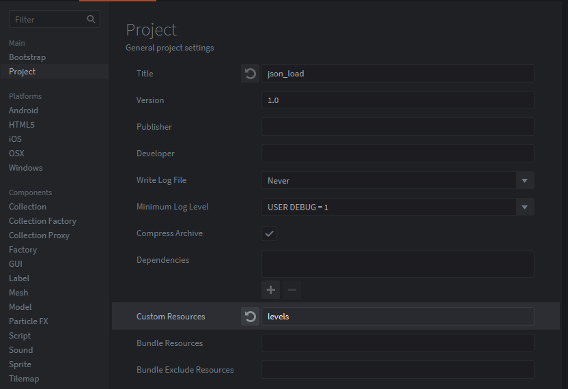Add a new dependency with plus button

[271, 290]
